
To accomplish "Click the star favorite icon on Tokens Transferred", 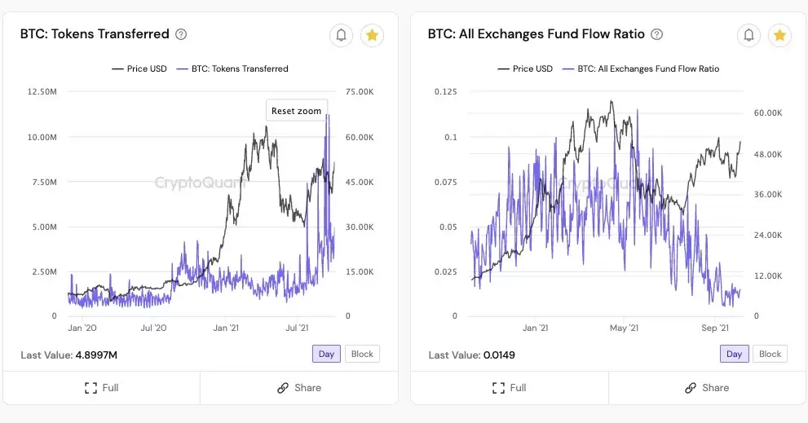I will coord(372,35).
